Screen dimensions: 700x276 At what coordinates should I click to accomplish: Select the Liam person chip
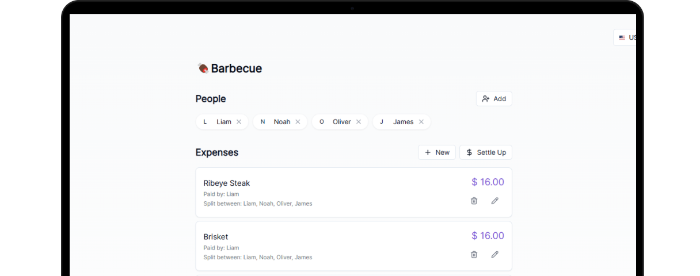222,122
